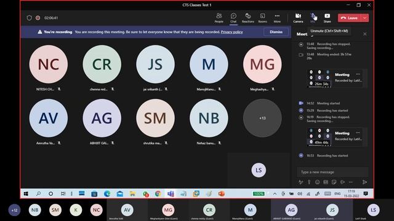Open the sticker picker in chat
This screenshot has height=221, width=394.
[334, 182]
